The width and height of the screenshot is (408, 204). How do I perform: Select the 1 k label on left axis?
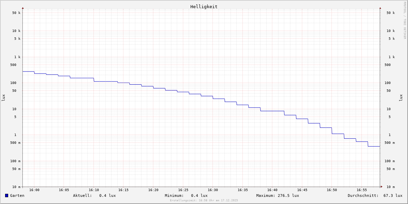17,57
